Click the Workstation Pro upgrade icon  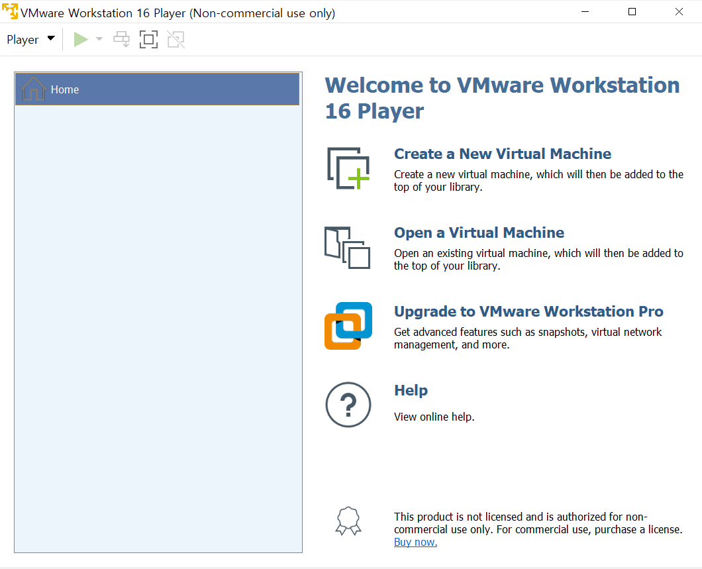click(347, 325)
